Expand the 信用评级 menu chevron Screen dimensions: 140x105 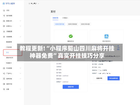(20, 79)
